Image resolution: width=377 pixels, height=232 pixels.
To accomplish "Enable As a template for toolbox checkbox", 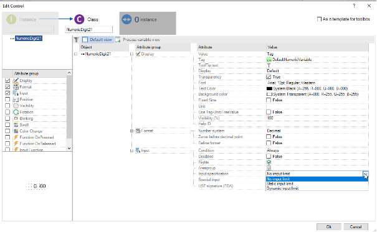I will coord(319,19).
